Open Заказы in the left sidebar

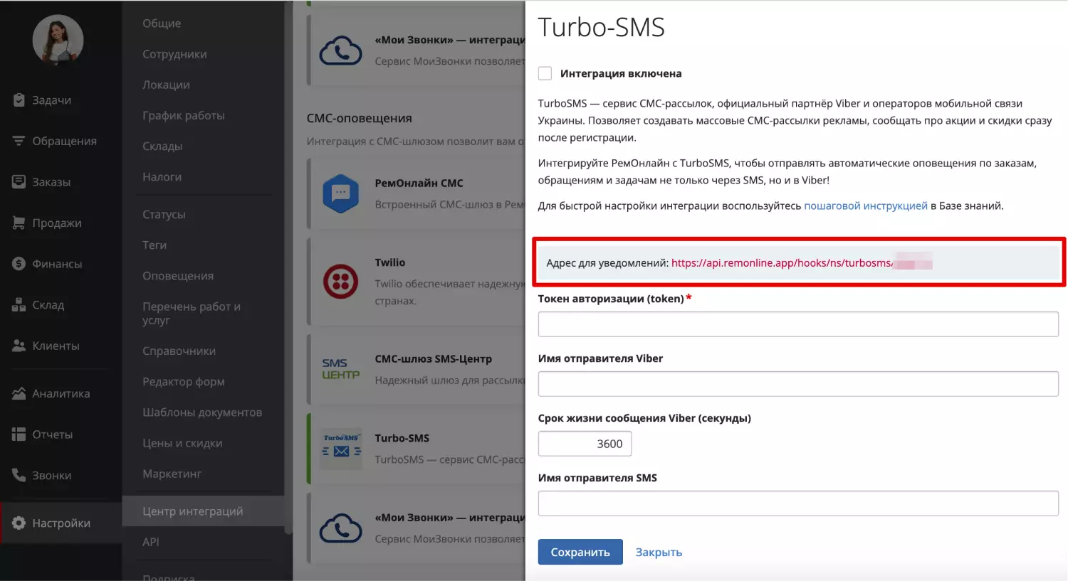coord(51,182)
